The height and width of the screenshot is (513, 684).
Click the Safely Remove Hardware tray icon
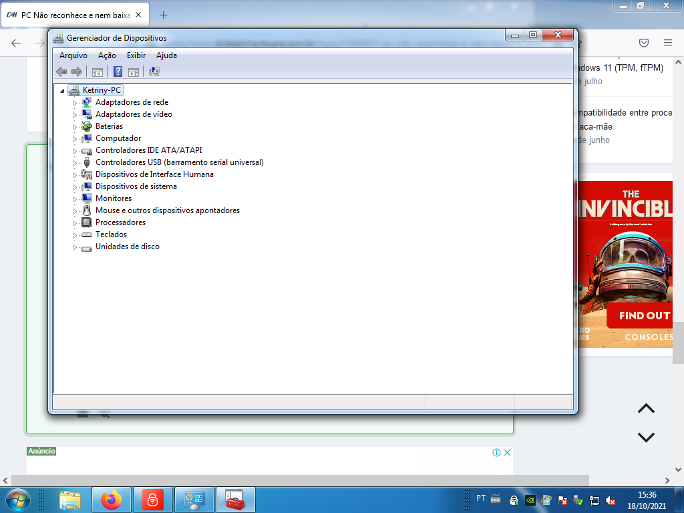pos(578,500)
